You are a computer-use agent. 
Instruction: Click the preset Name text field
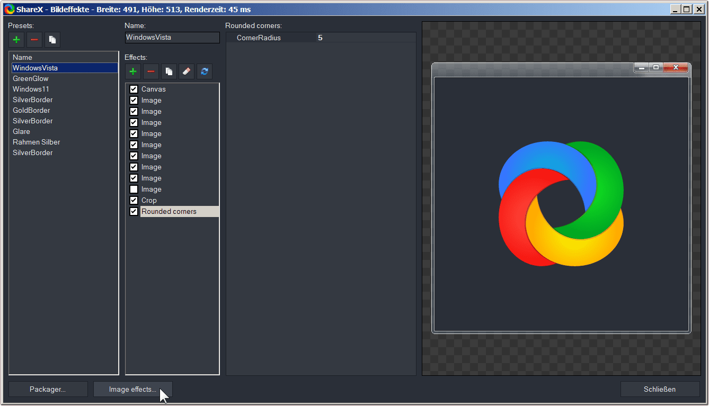coord(172,38)
